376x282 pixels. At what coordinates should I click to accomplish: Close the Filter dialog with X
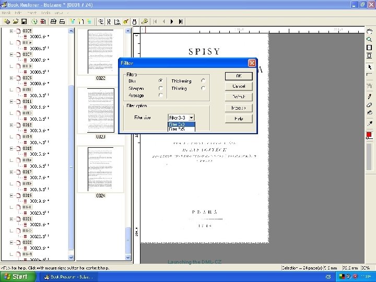coord(252,63)
